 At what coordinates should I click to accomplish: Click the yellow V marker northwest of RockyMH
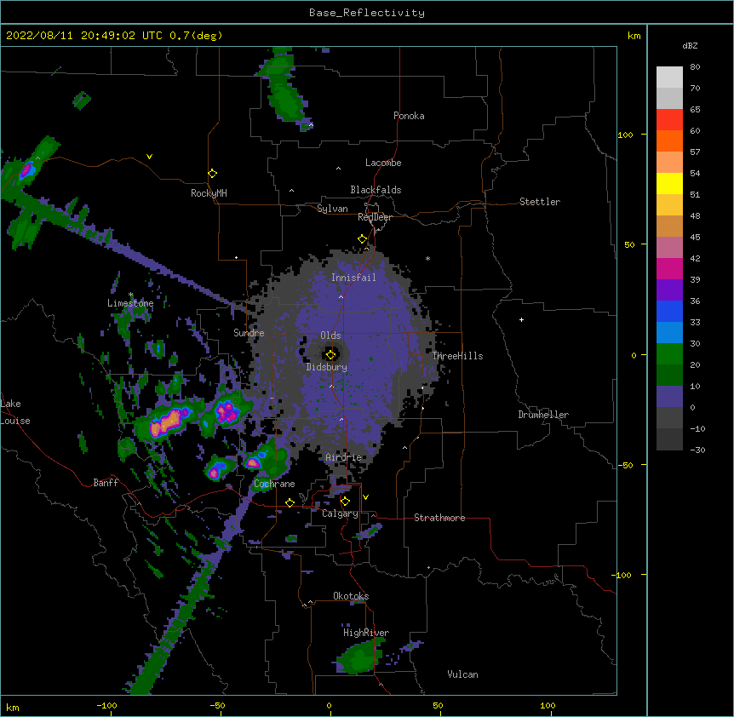(x=149, y=157)
